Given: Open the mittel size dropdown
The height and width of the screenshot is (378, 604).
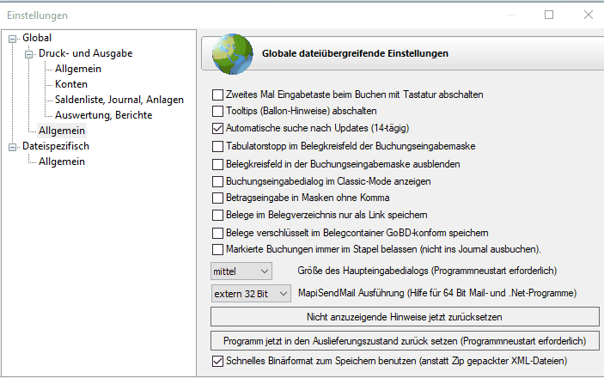Looking at the screenshot, I should (241, 271).
